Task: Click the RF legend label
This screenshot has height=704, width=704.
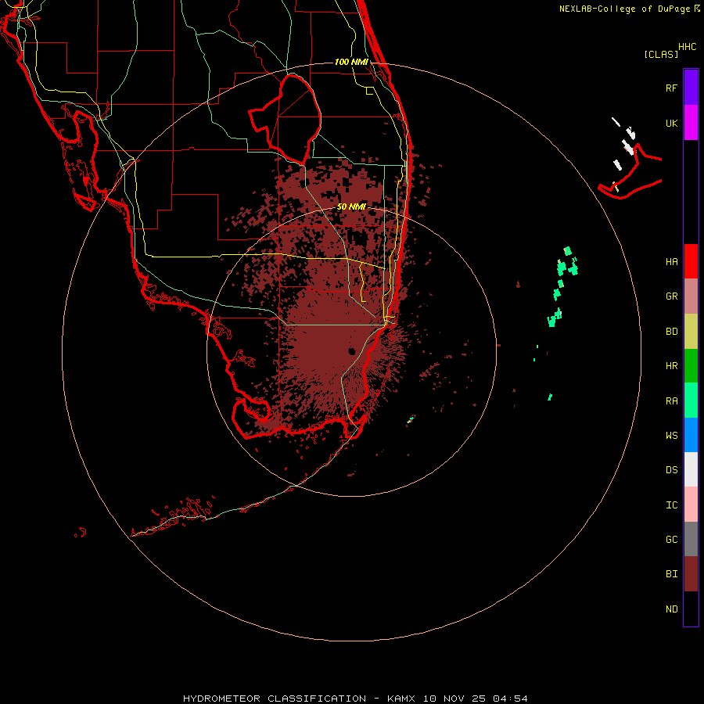Action: coord(671,88)
